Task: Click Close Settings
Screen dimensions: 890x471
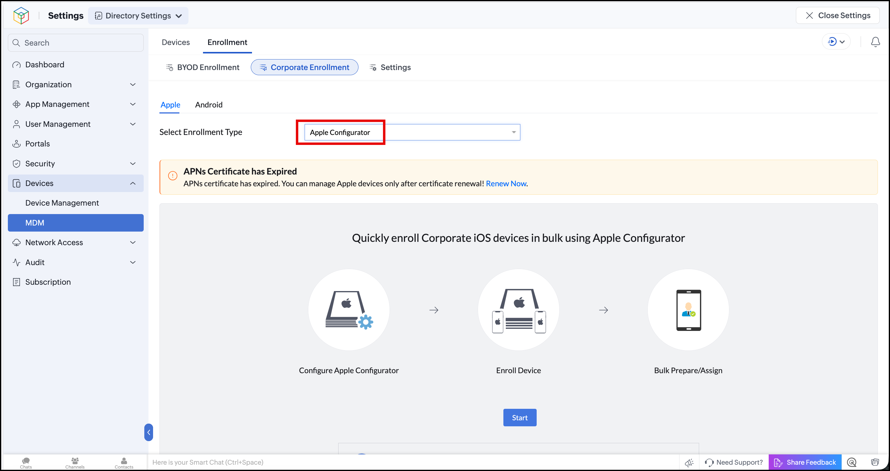Action: coord(837,15)
